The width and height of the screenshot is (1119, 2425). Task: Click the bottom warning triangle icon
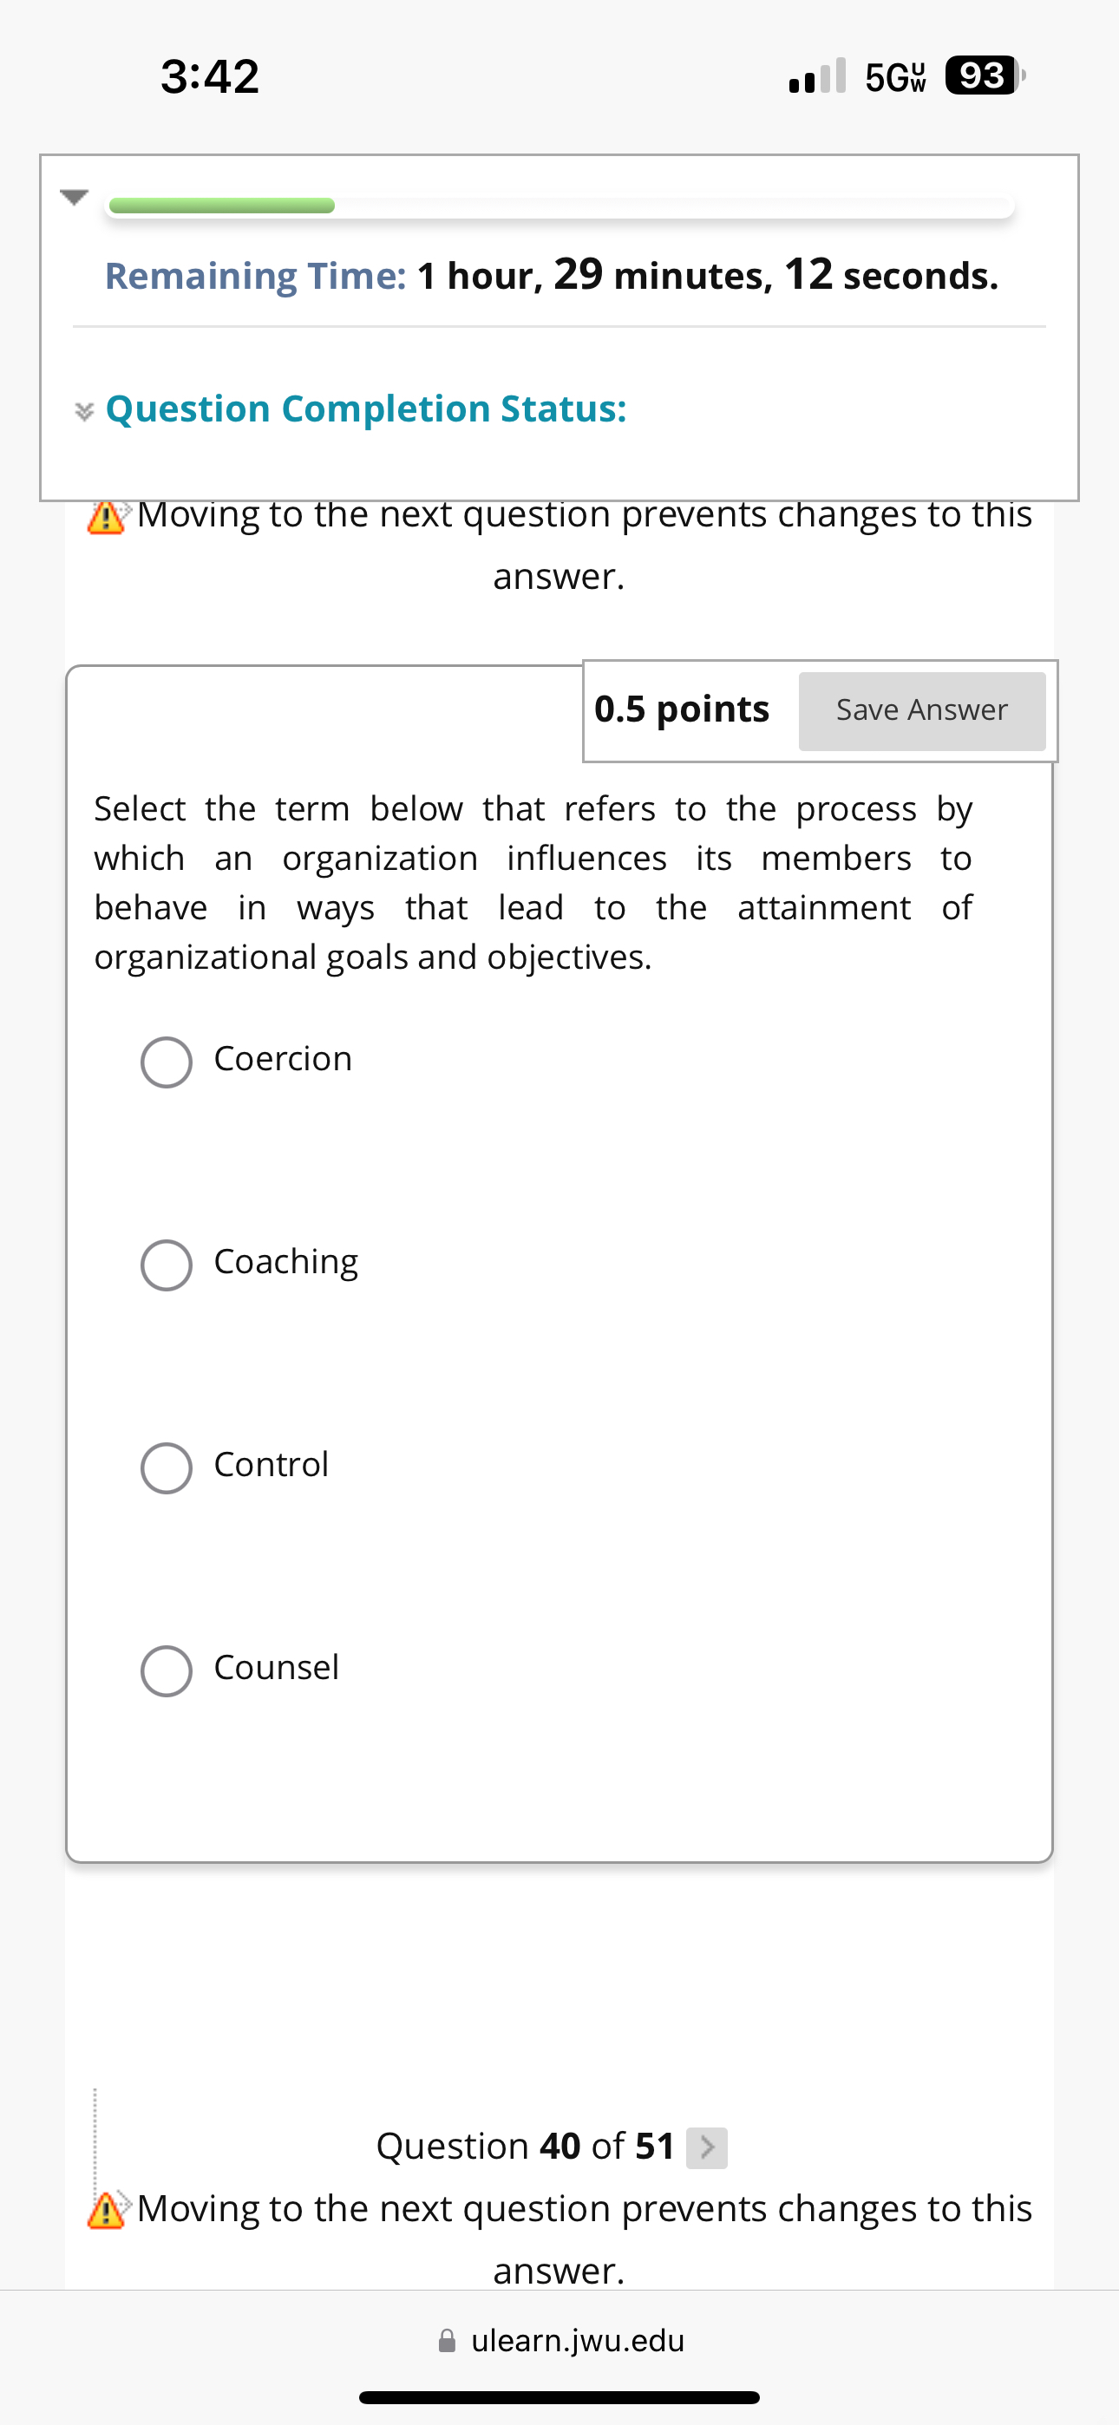pyautogui.click(x=107, y=2211)
